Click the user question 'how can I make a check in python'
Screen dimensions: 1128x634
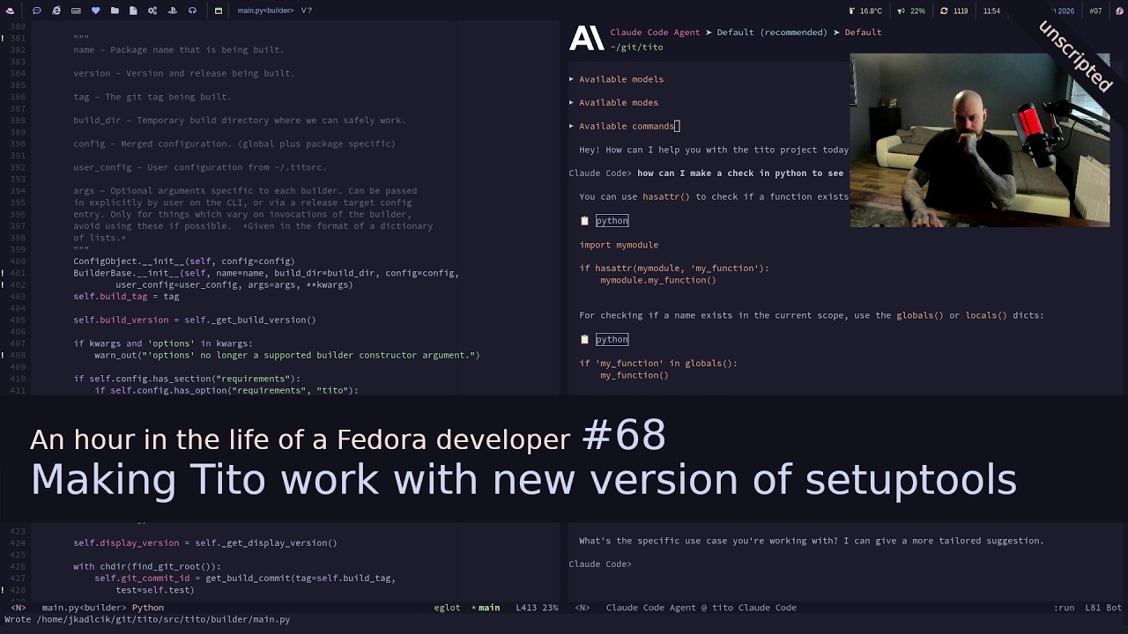click(x=740, y=173)
